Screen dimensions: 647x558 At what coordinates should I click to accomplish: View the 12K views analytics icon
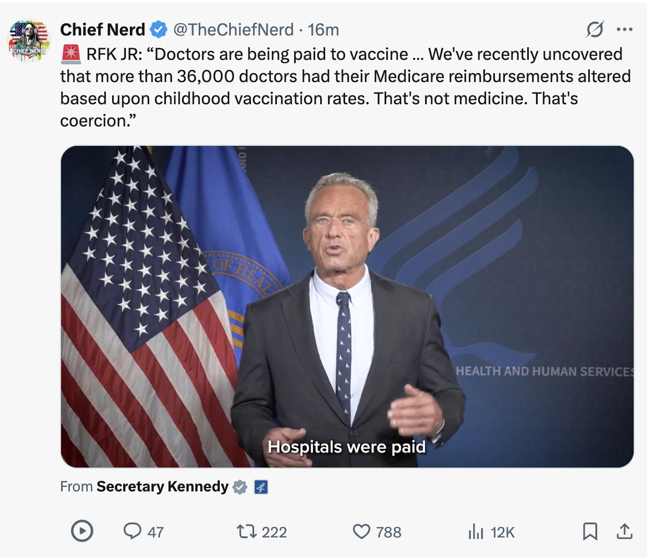pyautogui.click(x=476, y=532)
